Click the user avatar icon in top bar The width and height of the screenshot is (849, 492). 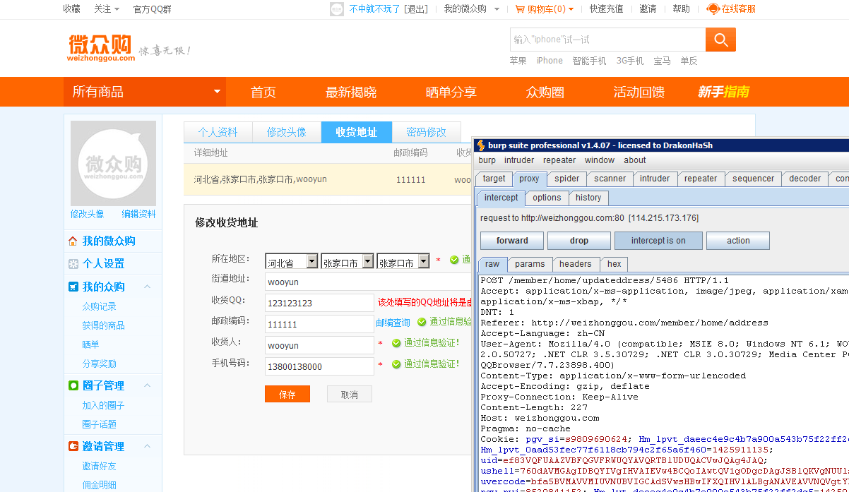337,9
